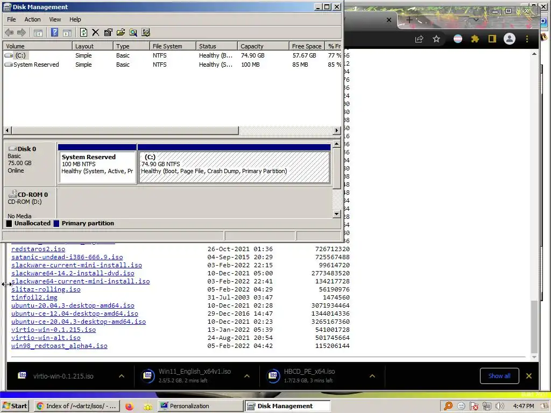Image resolution: width=551 pixels, height=413 pixels.
Task: Open the virtio-win-alt.iso link
Action: 46,338
